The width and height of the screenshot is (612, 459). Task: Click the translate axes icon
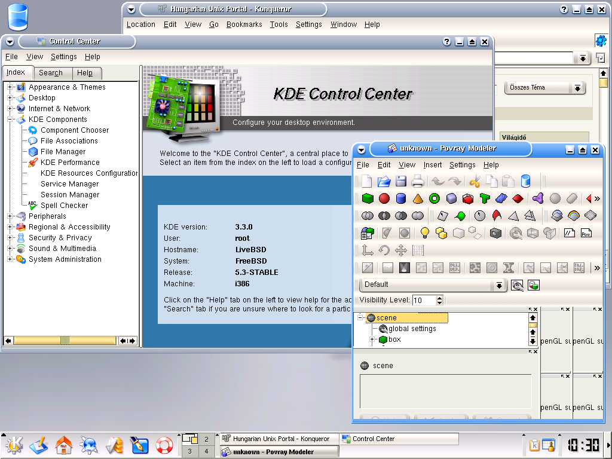368,250
